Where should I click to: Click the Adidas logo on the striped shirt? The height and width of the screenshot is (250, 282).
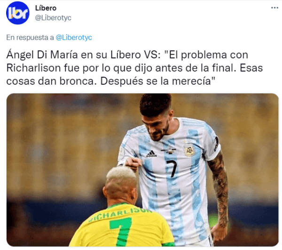[x=151, y=153]
